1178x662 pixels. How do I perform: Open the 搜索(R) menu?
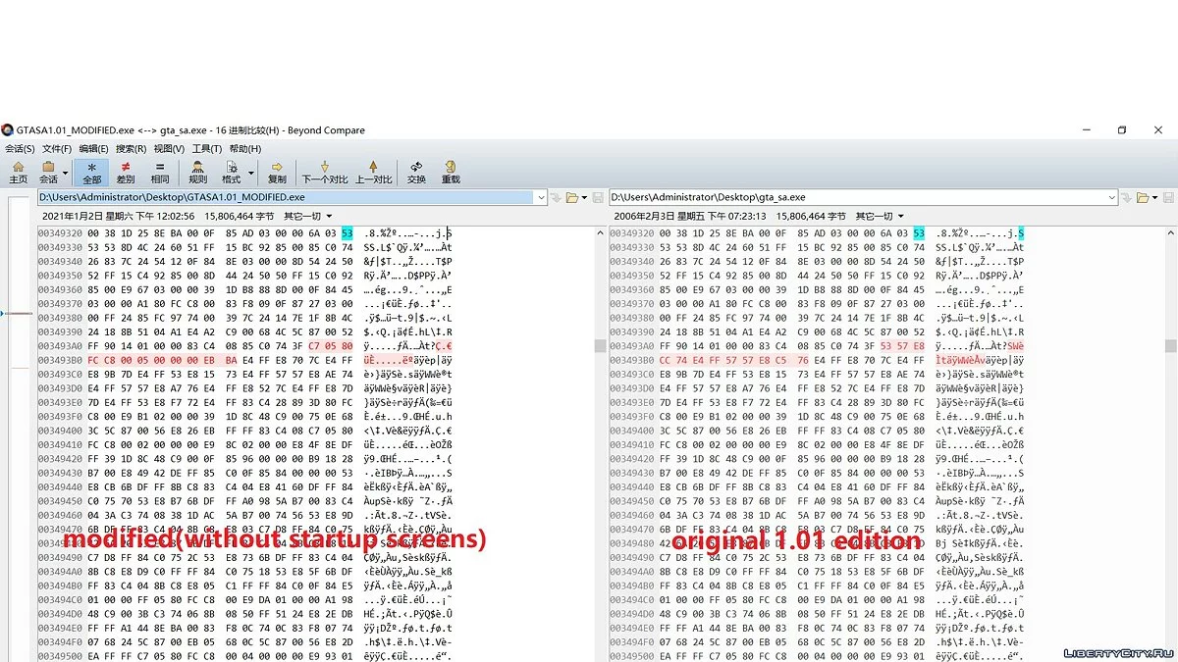point(132,149)
